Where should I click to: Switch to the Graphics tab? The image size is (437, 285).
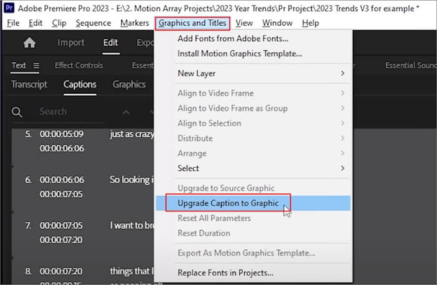click(x=129, y=85)
